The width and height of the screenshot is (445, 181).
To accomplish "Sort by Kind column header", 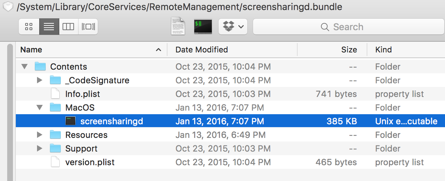I will click(384, 50).
